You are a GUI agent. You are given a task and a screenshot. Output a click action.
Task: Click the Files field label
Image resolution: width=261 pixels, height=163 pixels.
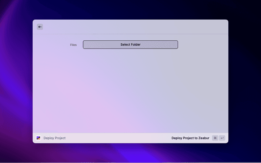pos(73,45)
